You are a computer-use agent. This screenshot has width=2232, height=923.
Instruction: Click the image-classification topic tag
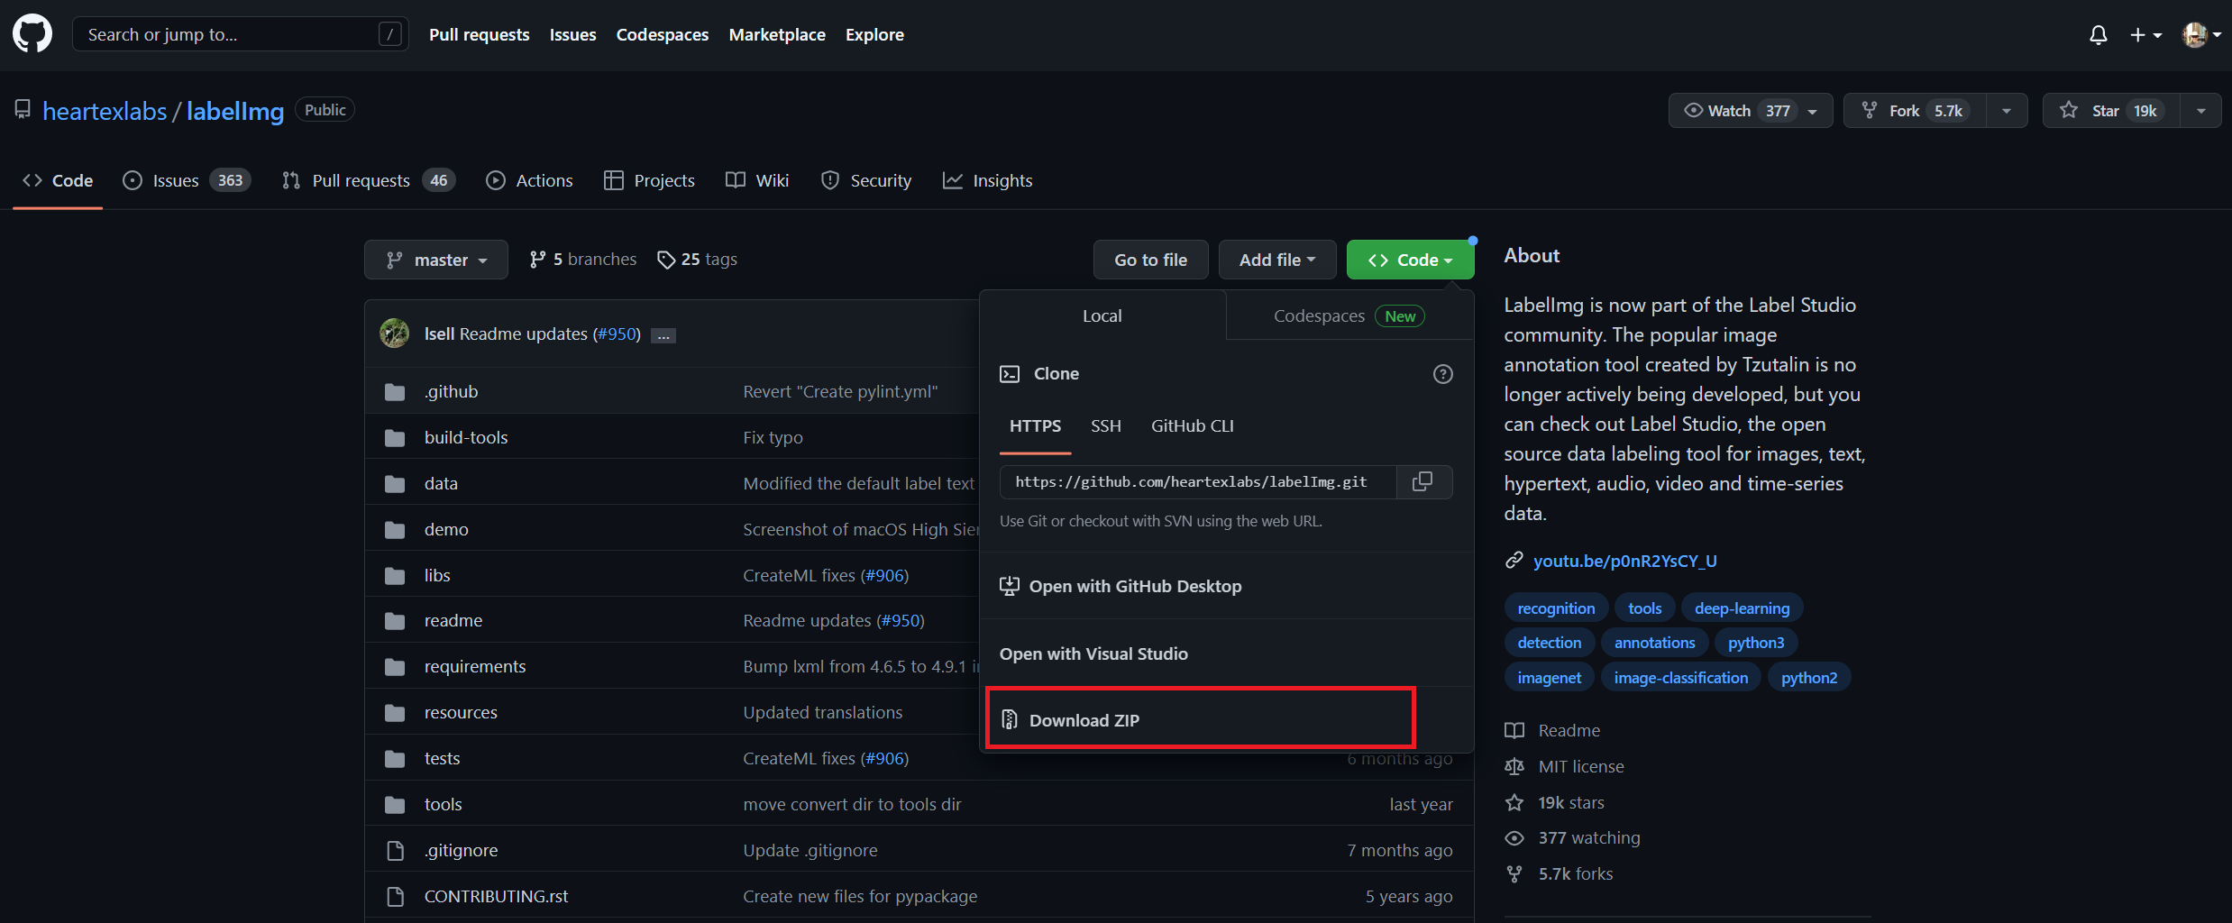[x=1680, y=678]
